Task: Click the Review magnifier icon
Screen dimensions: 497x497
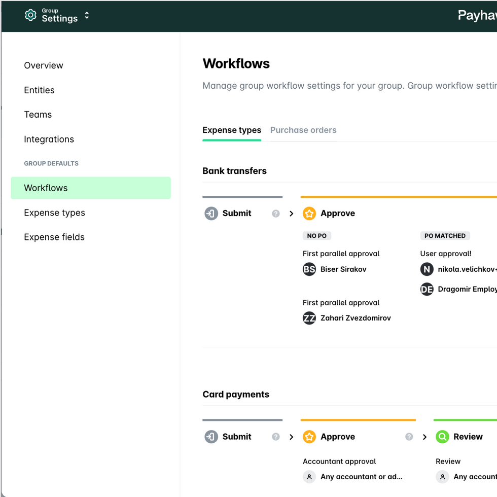Action: [x=442, y=437]
